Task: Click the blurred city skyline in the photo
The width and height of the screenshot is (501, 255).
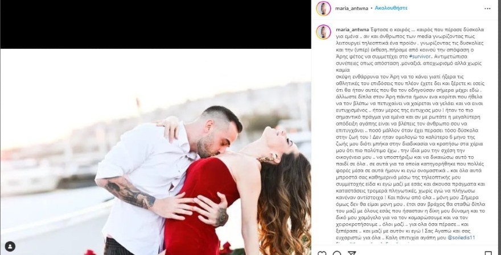Action: [224, 102]
